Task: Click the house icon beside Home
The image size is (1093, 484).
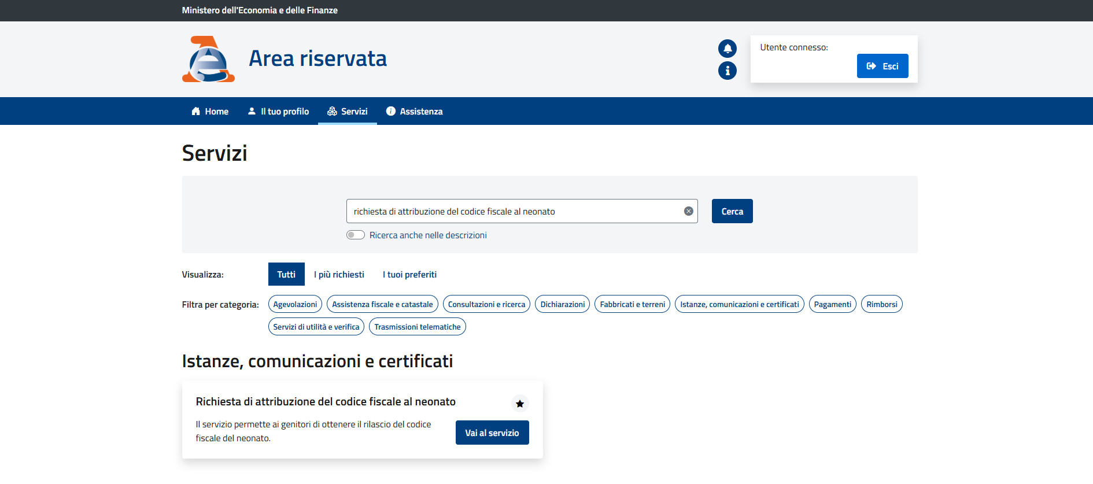Action: click(x=196, y=111)
